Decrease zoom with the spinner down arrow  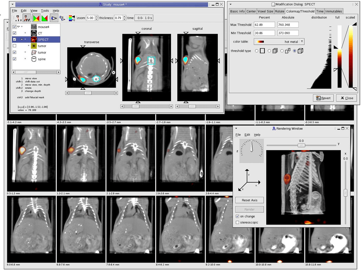tap(97, 19)
